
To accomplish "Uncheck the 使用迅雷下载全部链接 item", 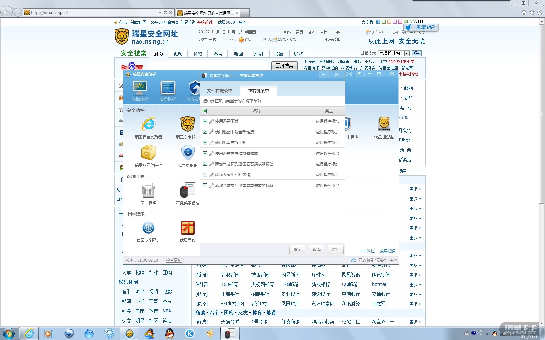I will [x=205, y=132].
